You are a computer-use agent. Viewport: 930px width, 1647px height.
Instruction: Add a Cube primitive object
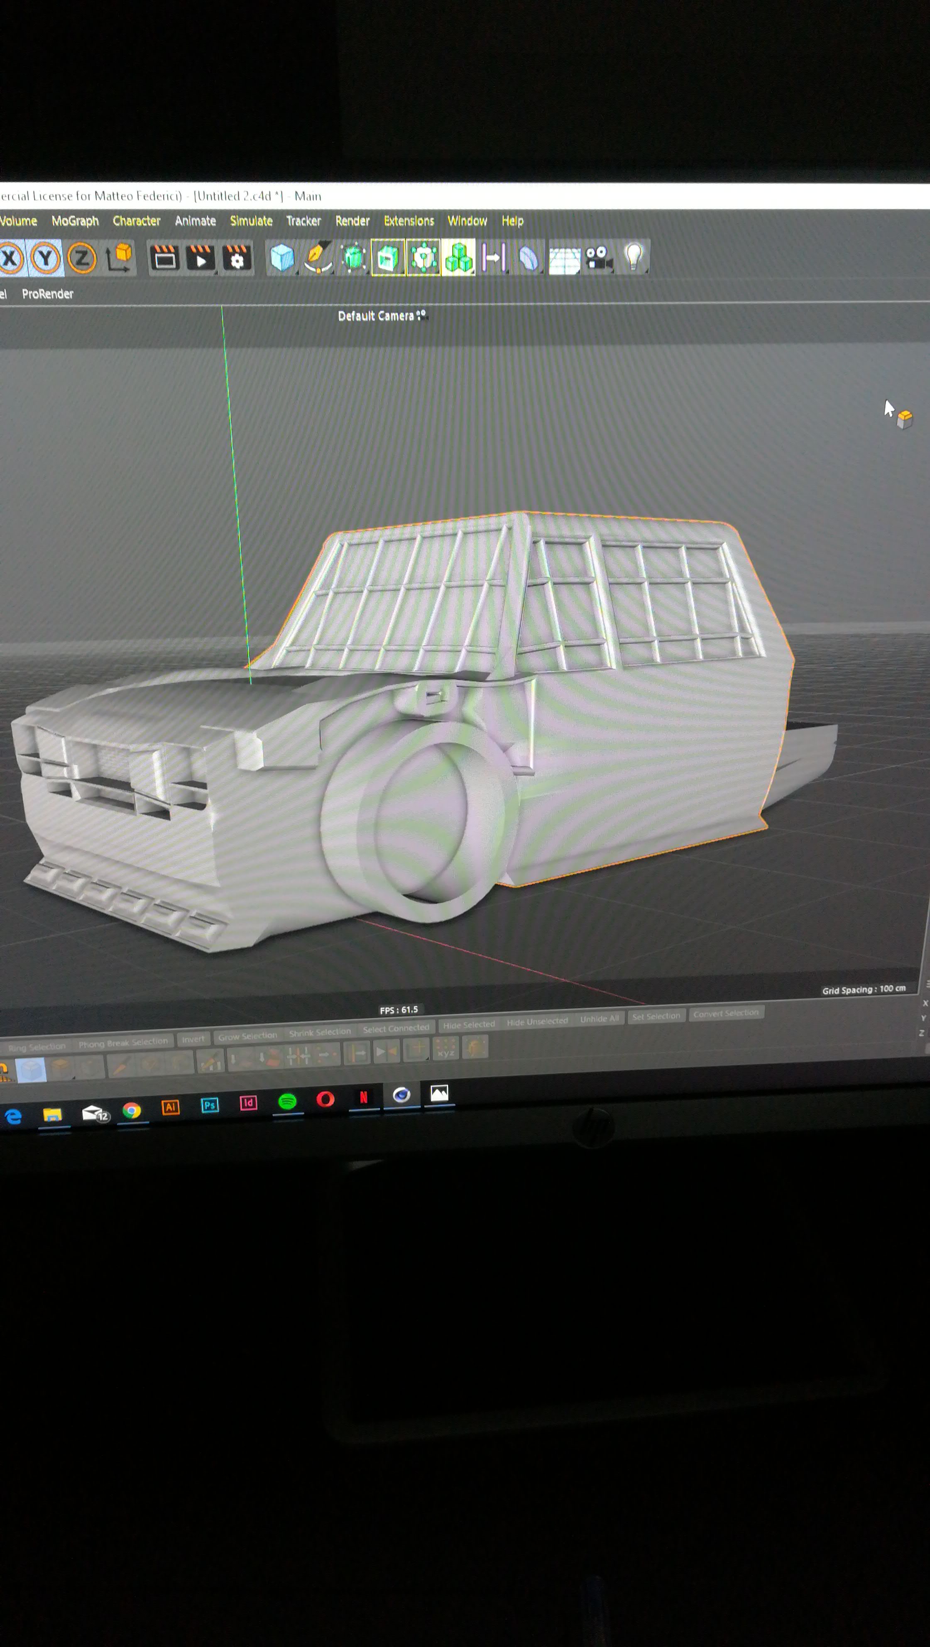tap(282, 258)
